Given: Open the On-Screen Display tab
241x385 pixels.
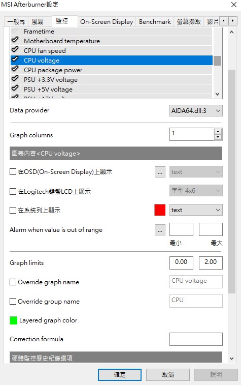Looking at the screenshot, I should (107, 22).
